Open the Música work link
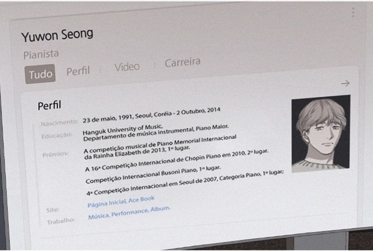 pyautogui.click(x=99, y=216)
